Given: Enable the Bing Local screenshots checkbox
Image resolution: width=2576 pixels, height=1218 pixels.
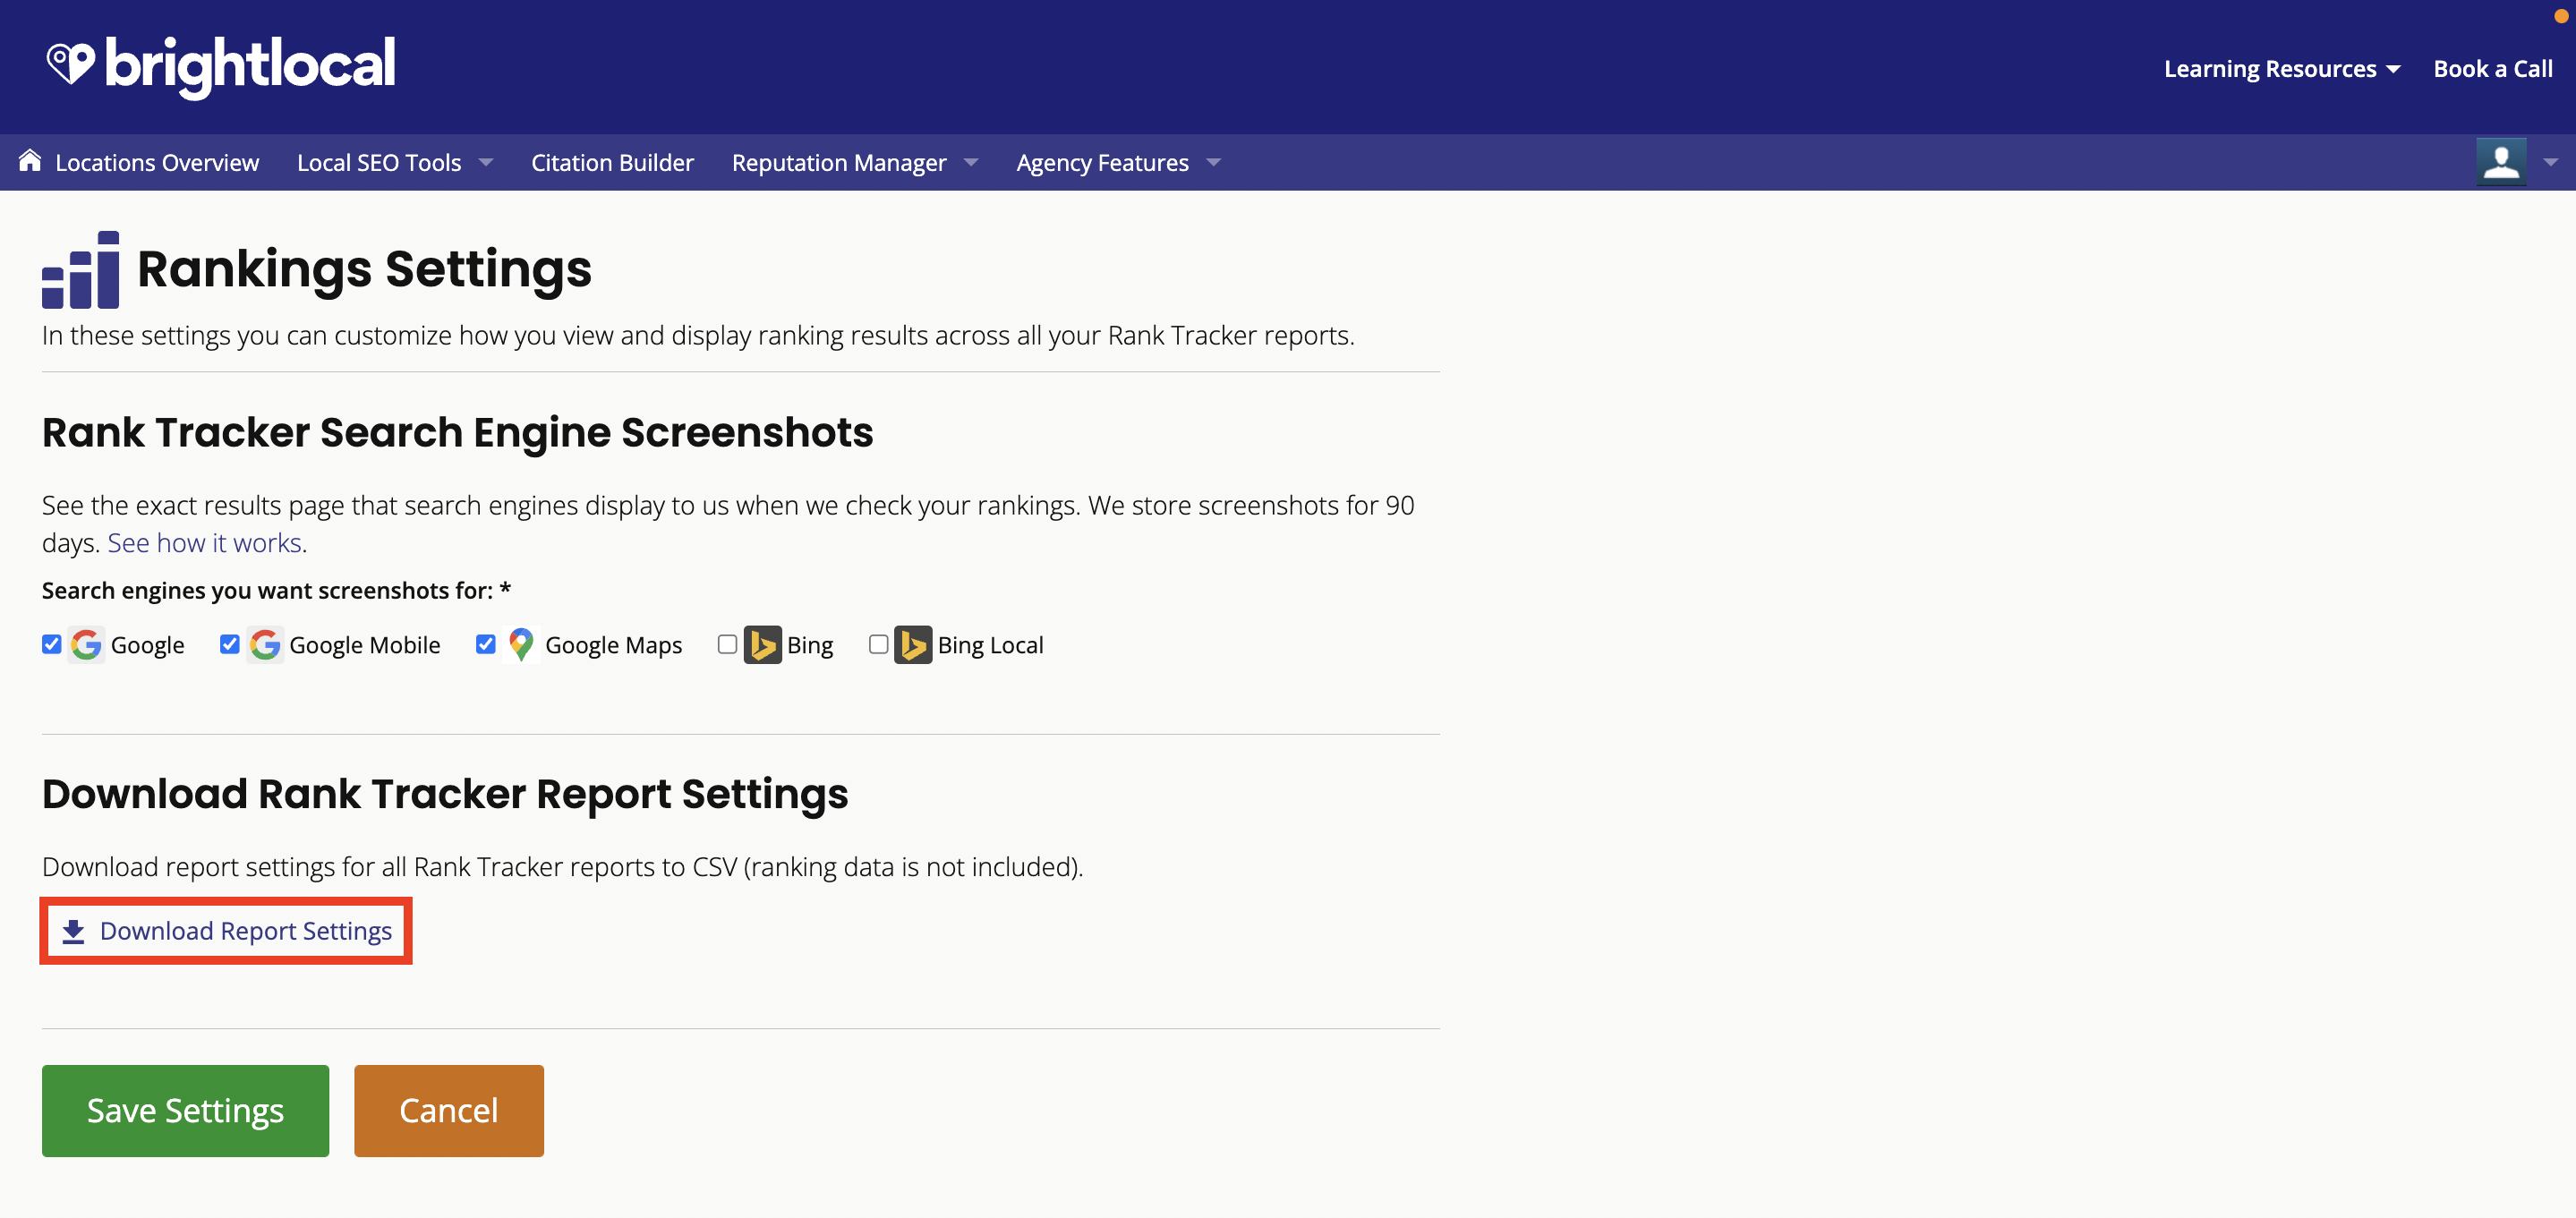Looking at the screenshot, I should [x=879, y=644].
